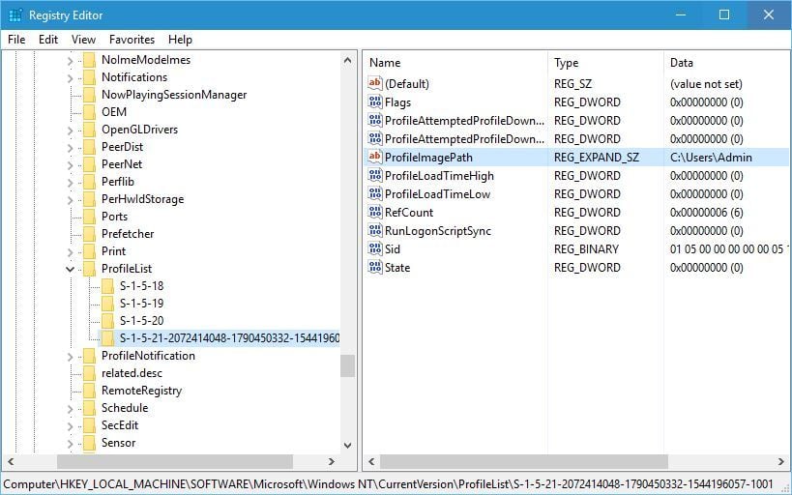792x495 pixels.
Task: Minimize the Registry Editor window
Action: 681,15
